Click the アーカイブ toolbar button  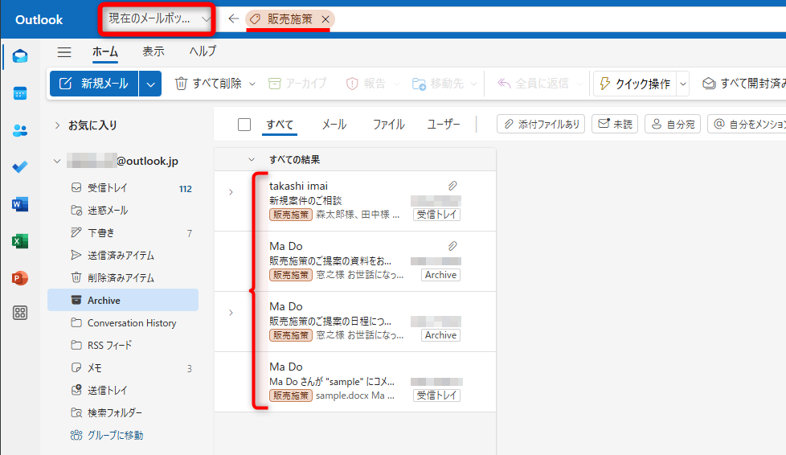297,84
